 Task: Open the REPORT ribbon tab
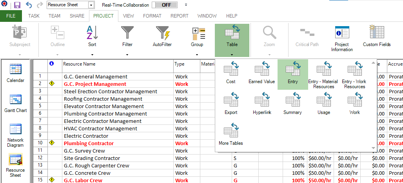(180, 16)
